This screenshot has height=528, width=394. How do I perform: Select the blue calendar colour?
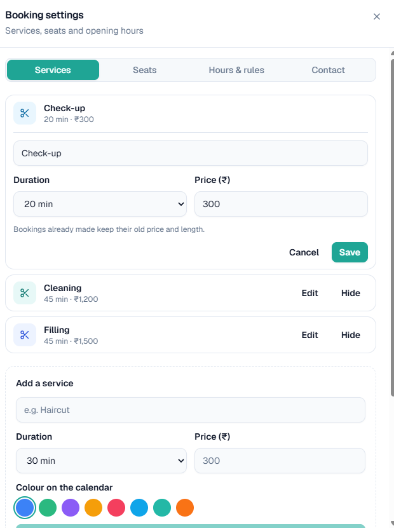coord(25,508)
